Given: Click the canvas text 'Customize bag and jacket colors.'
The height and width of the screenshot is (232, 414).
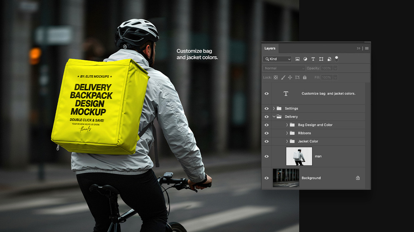Looking at the screenshot, I should click(x=197, y=54).
